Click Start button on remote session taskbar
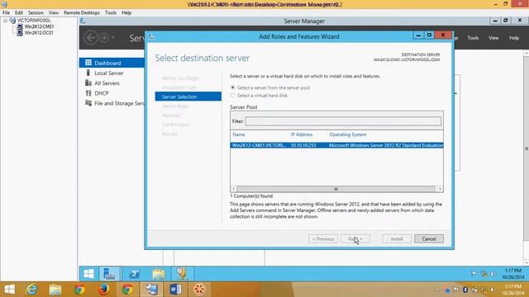 [x=88, y=274]
